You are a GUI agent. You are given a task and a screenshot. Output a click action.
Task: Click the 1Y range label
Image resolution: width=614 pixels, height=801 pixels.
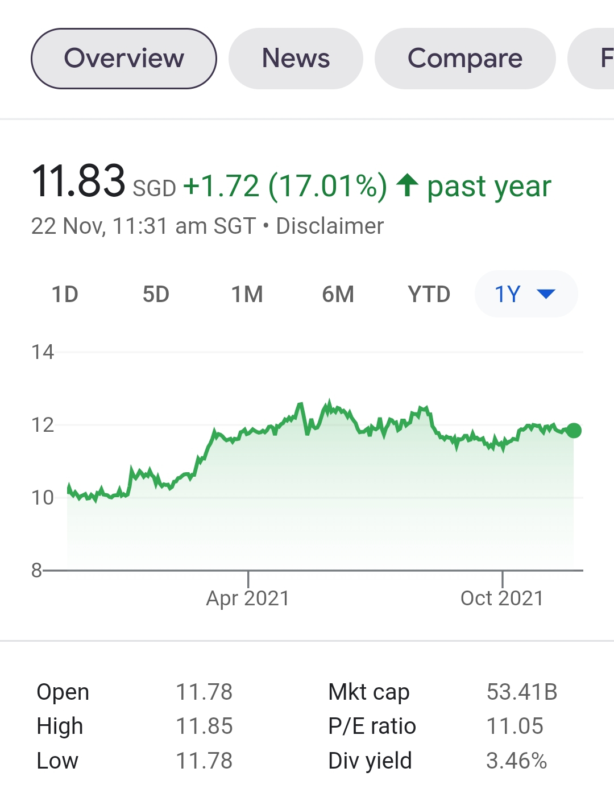coord(507,294)
